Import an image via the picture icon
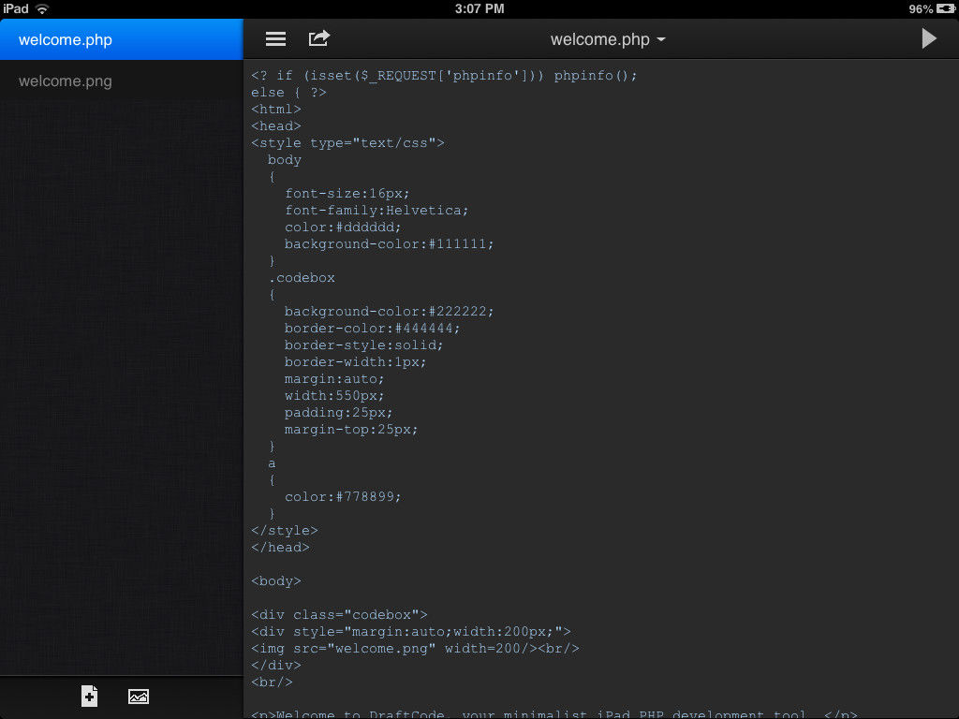The image size is (959, 719). (139, 697)
